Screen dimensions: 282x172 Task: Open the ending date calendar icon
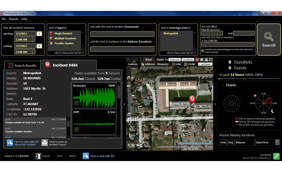(39, 46)
